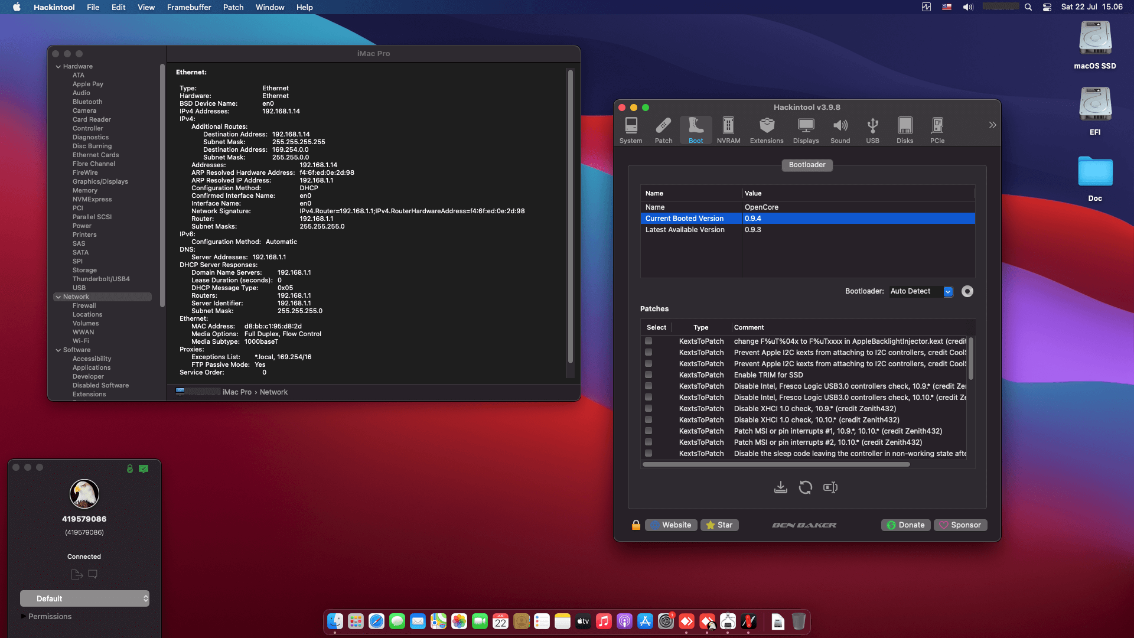Open the chat bubble icon in AnyDesk panel

[93, 574]
